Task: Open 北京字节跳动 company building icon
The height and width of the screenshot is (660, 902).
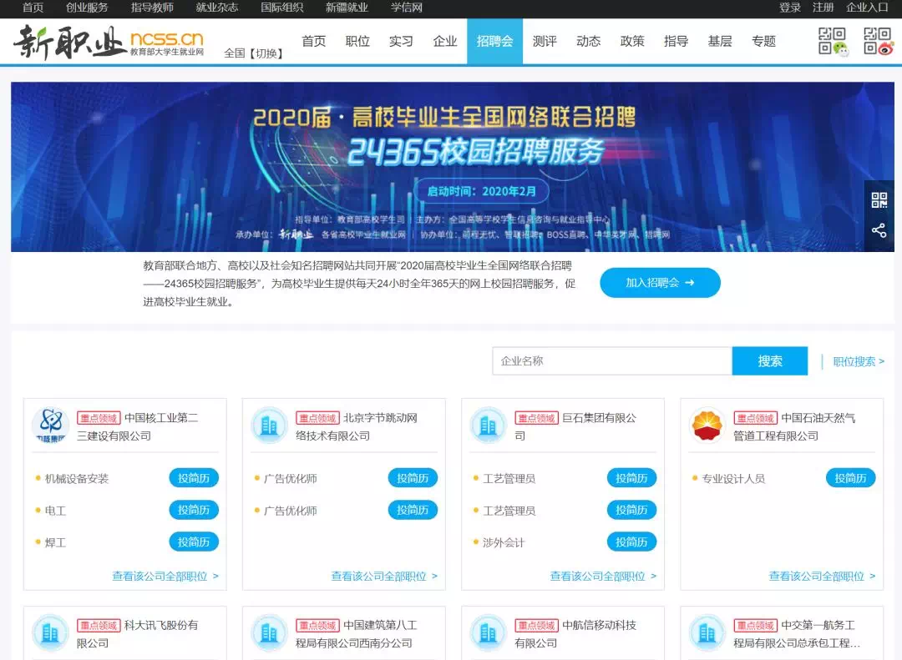Action: pyautogui.click(x=269, y=426)
